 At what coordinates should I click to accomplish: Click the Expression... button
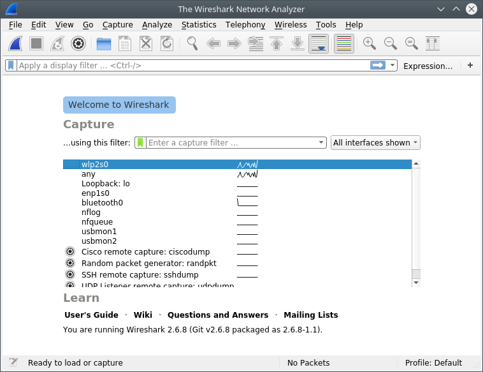pyautogui.click(x=428, y=66)
